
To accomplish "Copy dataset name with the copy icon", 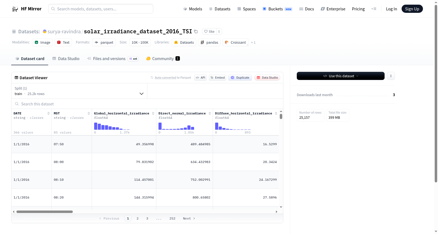I will (196, 31).
